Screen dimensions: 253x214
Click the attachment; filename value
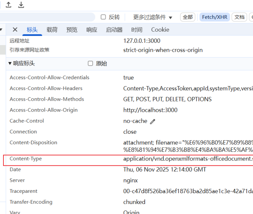click(x=188, y=146)
